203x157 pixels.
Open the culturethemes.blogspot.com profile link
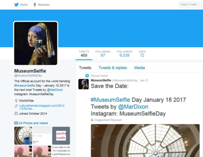[x=41, y=107]
